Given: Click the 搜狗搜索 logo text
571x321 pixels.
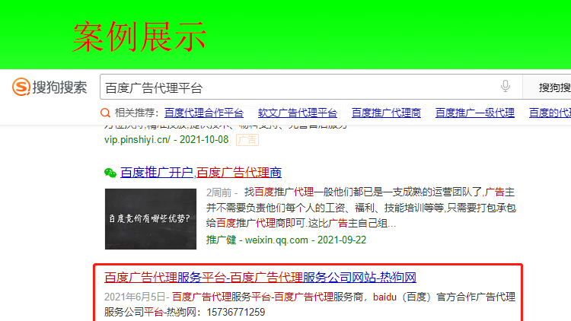Looking at the screenshot, I should click(x=59, y=87).
